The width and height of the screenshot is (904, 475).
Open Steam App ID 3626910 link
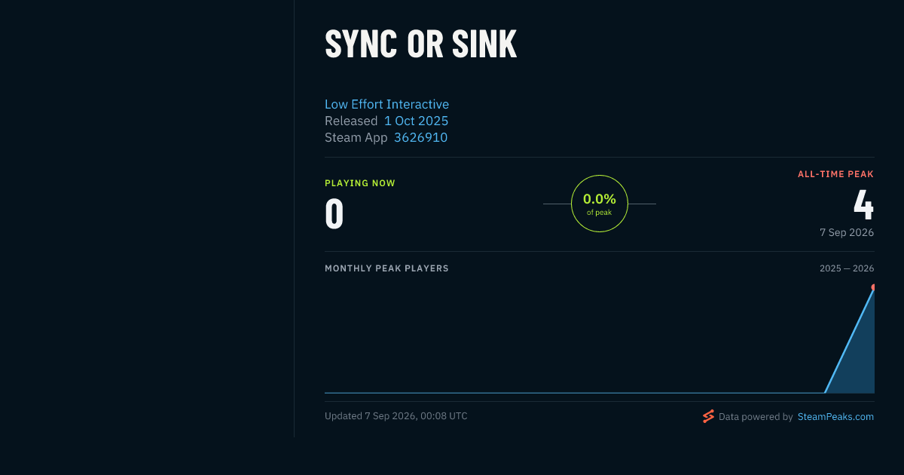pyautogui.click(x=420, y=137)
